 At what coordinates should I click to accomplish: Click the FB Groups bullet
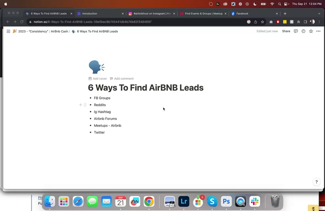(102, 98)
